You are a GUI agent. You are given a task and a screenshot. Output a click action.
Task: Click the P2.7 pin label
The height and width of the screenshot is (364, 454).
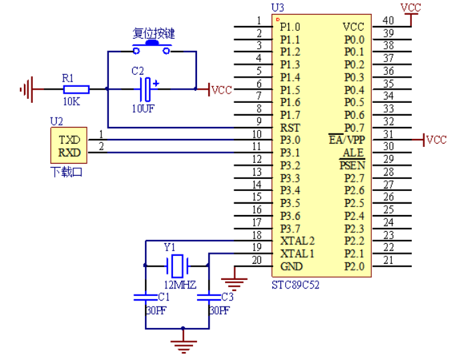pyautogui.click(x=355, y=178)
